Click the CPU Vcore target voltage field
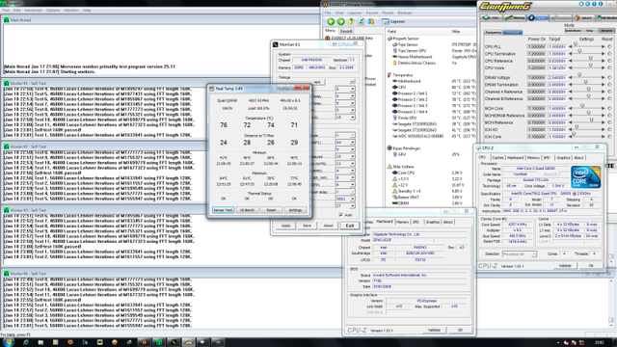 [557, 68]
